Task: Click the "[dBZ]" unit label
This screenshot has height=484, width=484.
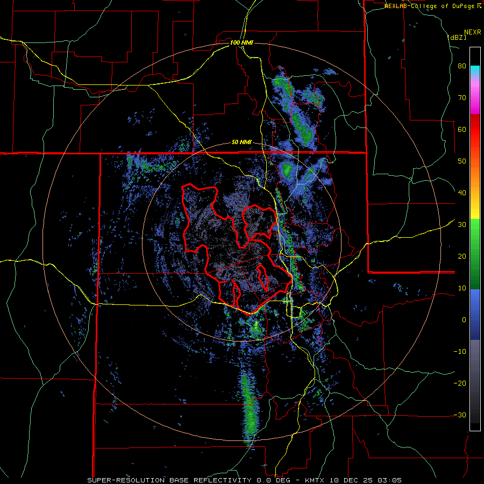Action: (457, 37)
